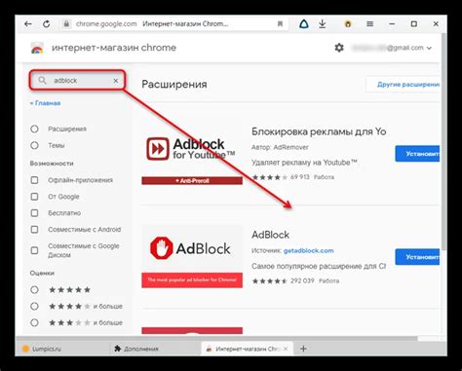
Task: Click интернет-магазин chrome header text
Action: pyautogui.click(x=114, y=48)
